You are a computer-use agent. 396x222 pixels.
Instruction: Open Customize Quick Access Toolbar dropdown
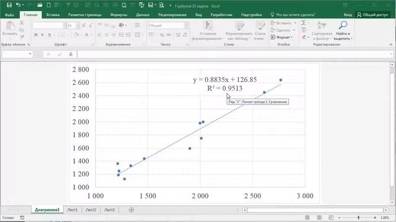tap(170, 6)
